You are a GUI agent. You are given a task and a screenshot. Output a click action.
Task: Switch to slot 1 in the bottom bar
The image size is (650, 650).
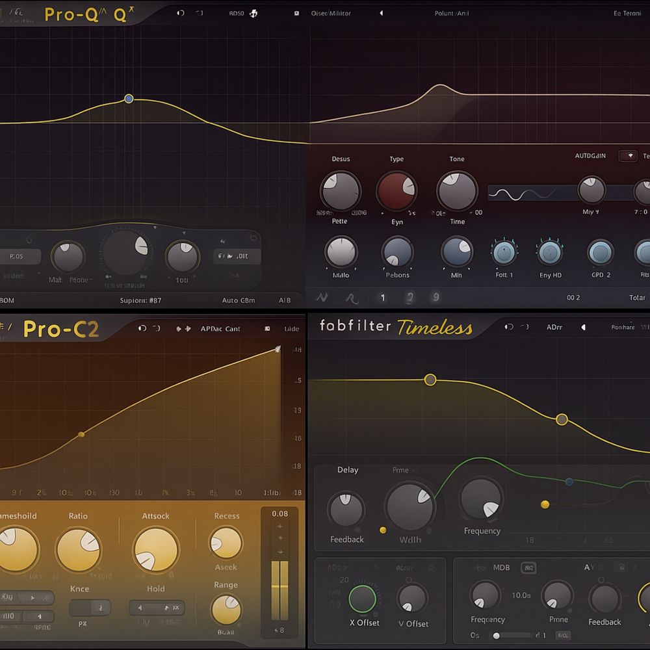(x=383, y=297)
